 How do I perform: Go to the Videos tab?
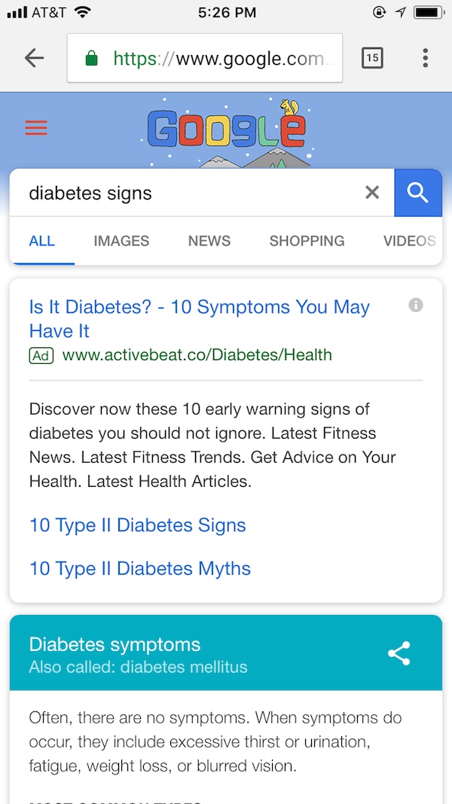[409, 241]
